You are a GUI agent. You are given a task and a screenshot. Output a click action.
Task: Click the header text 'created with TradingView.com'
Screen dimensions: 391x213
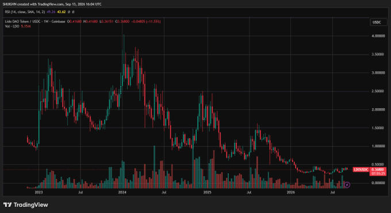click(x=40, y=4)
